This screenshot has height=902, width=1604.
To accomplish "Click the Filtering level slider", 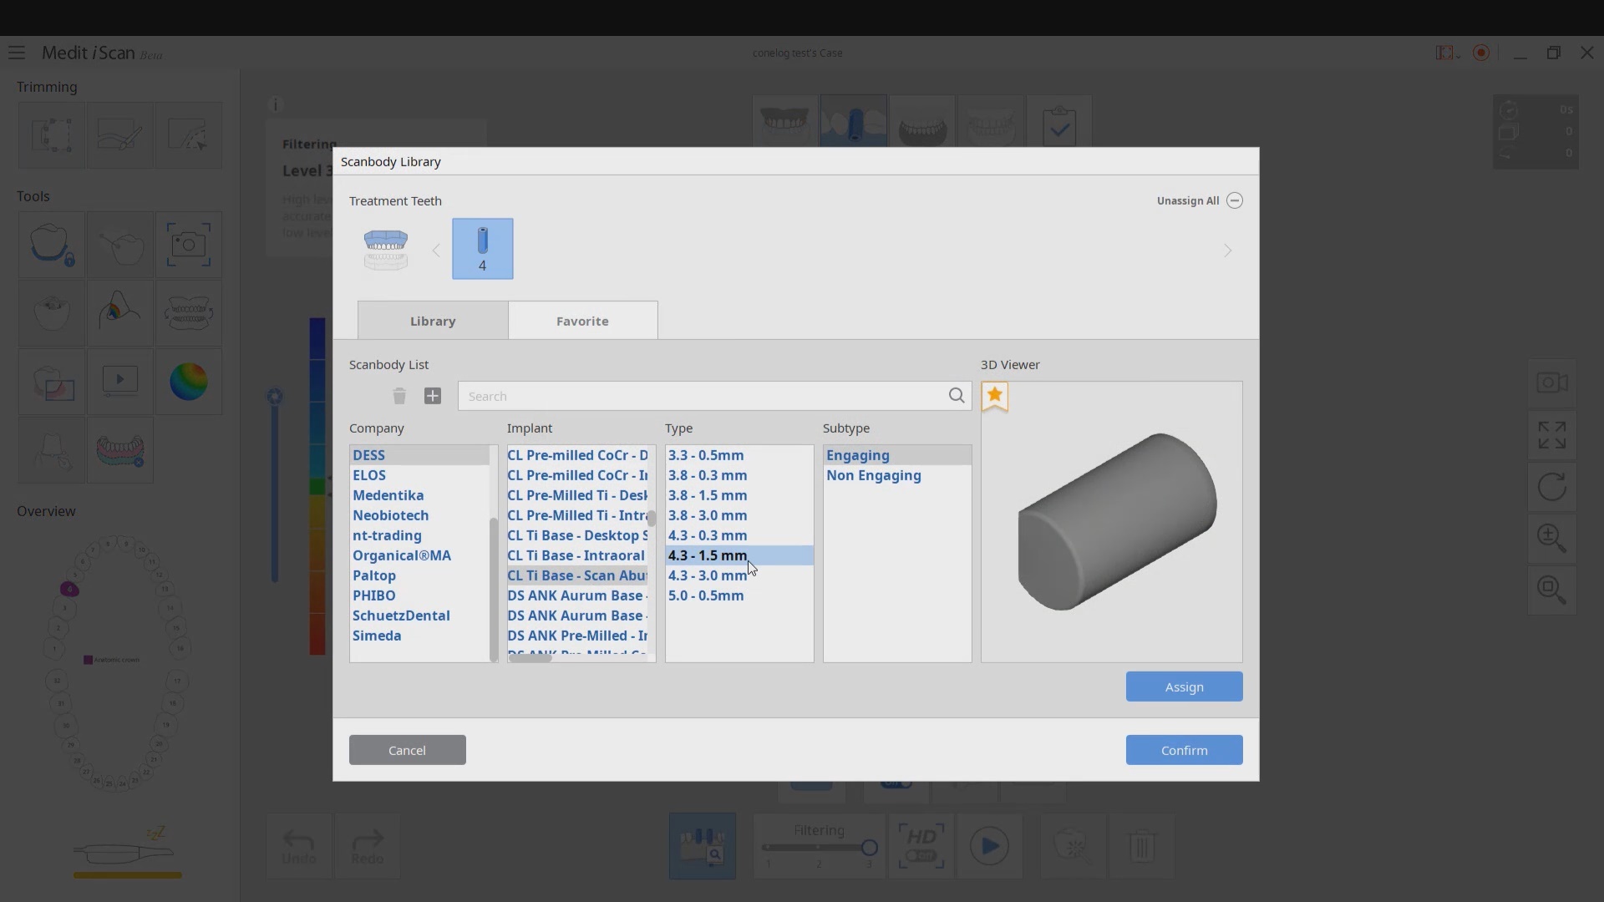I will [819, 848].
